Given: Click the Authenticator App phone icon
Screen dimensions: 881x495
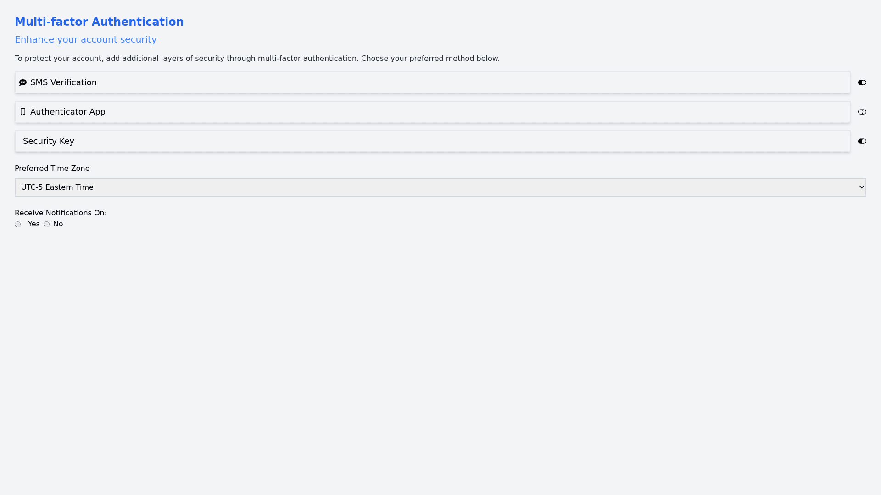Looking at the screenshot, I should tap(23, 112).
